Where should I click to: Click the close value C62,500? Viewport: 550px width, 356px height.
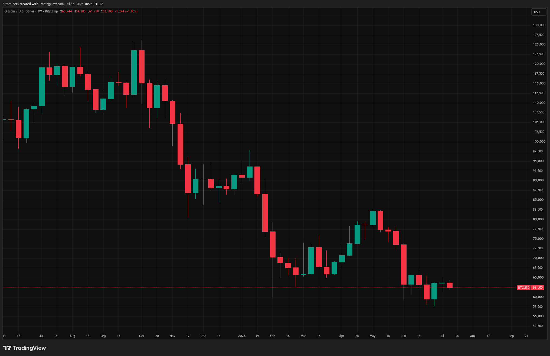107,11
